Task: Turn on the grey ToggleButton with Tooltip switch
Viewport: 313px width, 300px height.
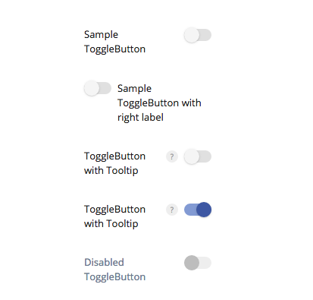Action: pos(198,156)
